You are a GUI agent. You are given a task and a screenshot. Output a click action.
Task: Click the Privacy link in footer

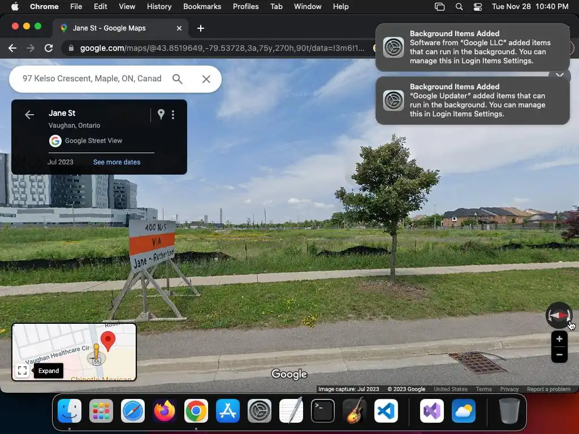pos(509,389)
